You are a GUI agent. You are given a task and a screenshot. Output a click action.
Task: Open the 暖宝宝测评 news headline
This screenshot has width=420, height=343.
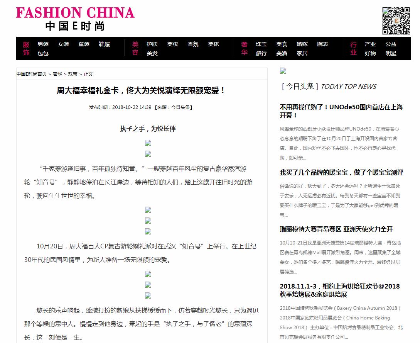[x=342, y=172]
